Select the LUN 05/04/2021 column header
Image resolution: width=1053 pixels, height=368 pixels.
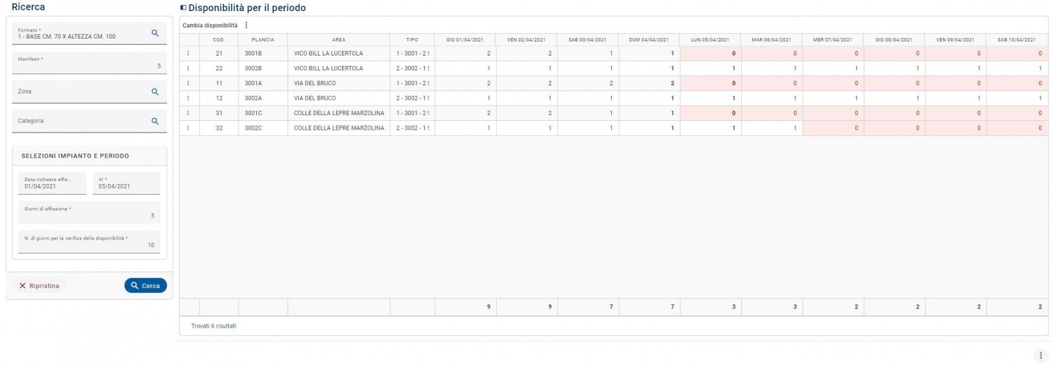click(710, 40)
